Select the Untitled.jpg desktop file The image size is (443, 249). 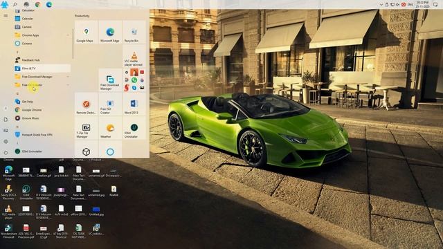[96, 211]
